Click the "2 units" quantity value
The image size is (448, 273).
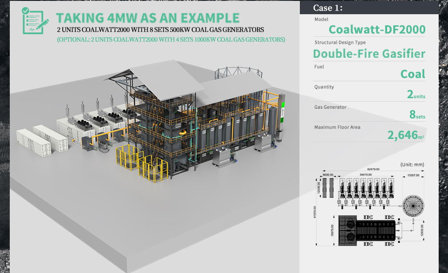click(416, 94)
